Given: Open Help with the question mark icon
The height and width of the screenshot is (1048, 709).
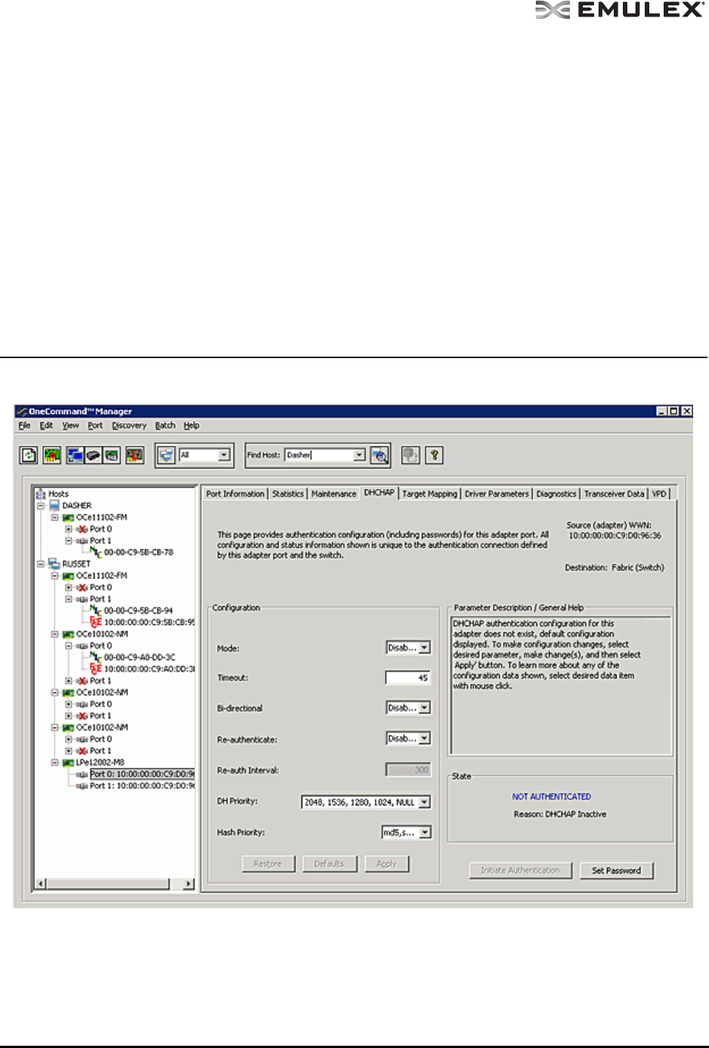Looking at the screenshot, I should coord(434,456).
